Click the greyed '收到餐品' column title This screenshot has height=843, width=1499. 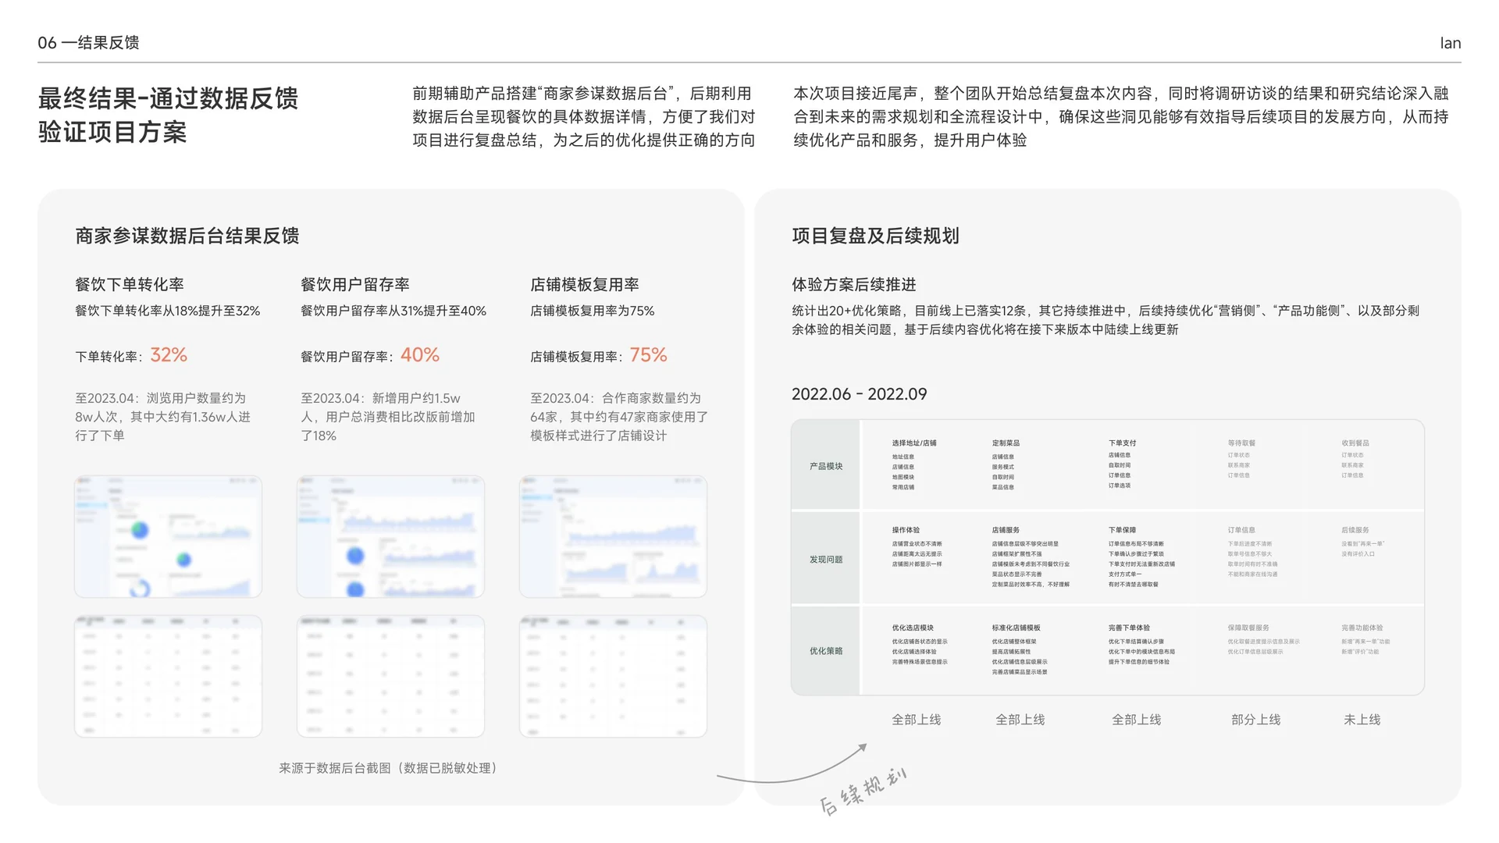(1355, 443)
